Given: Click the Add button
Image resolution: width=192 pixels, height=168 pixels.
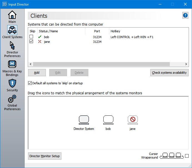Looking at the screenshot, I should (37, 73).
